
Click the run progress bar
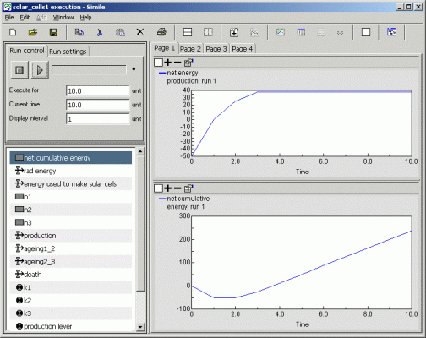[x=89, y=69]
